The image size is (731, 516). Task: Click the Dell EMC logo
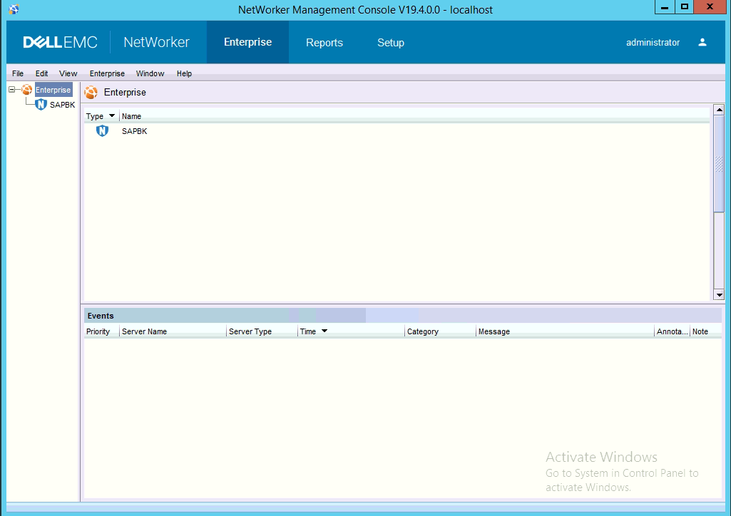click(x=60, y=42)
